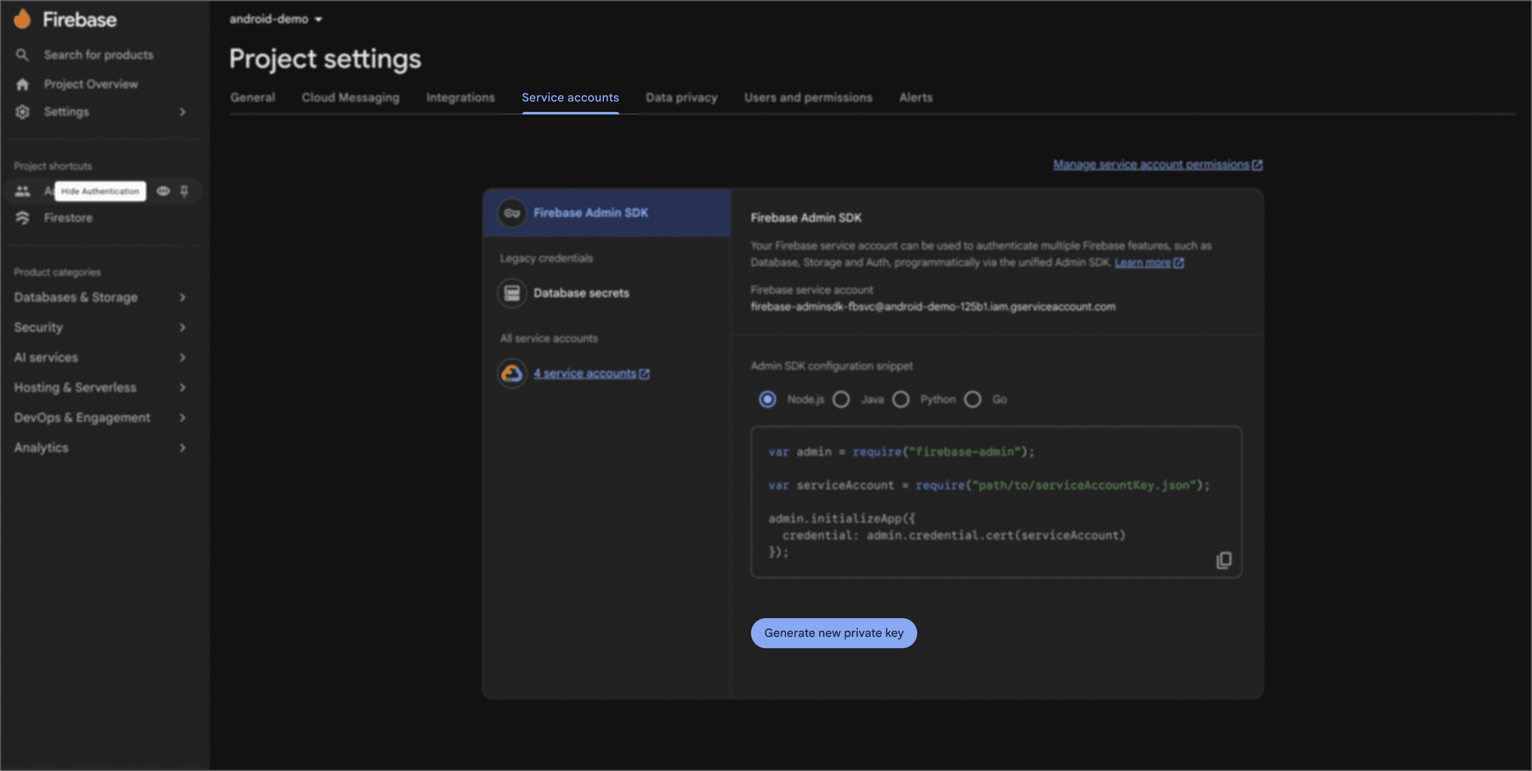
Task: Click the 'Project shortcuts' heading
Action: coord(53,166)
